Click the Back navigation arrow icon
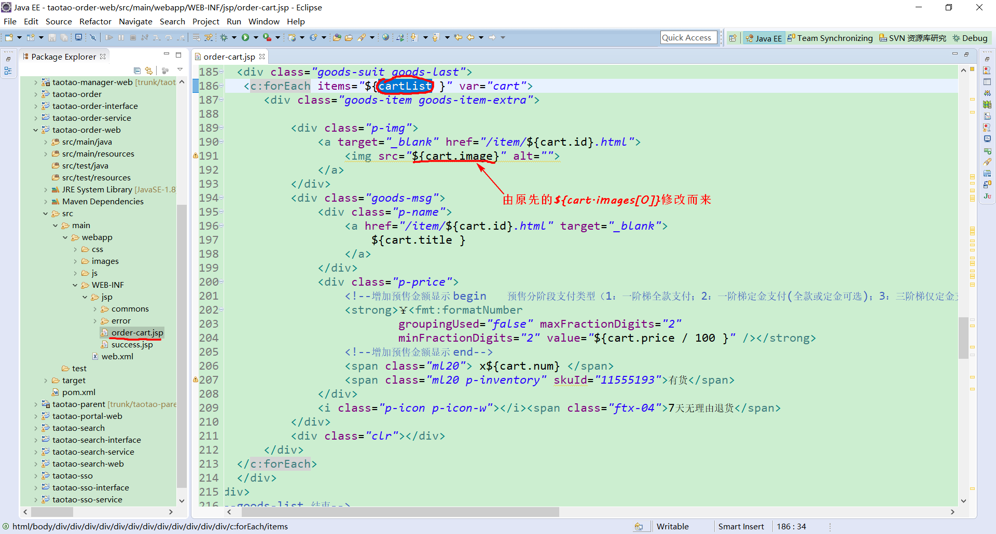This screenshot has height=534, width=996. pos(471,37)
